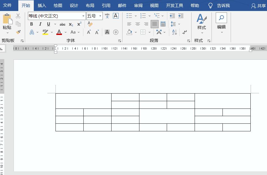The width and height of the screenshot is (267, 175).
Task: Switch to the 插入 ribbon tab
Action: coord(41,5)
